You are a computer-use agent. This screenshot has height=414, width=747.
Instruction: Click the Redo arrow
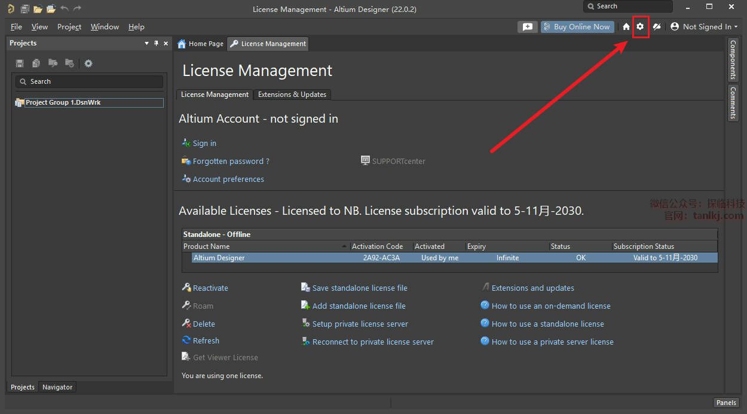coord(77,8)
